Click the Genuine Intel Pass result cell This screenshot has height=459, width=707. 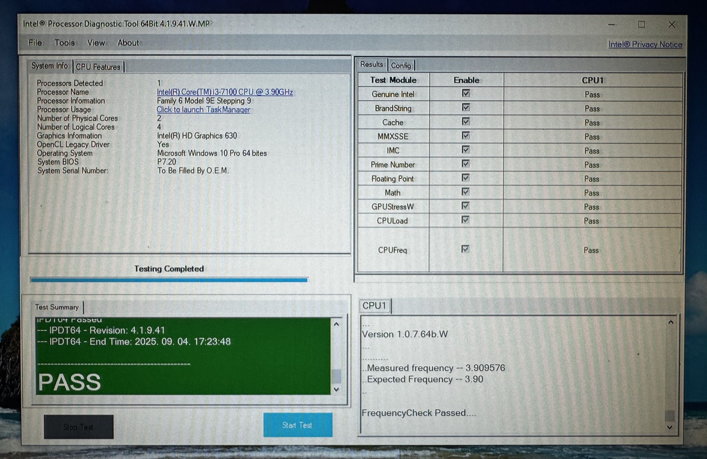(592, 94)
